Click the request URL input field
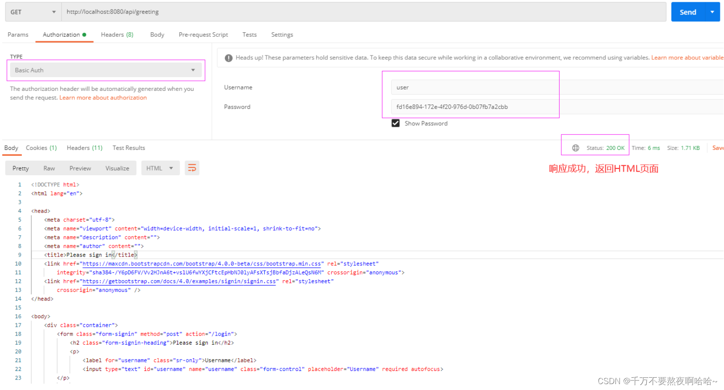 364,12
